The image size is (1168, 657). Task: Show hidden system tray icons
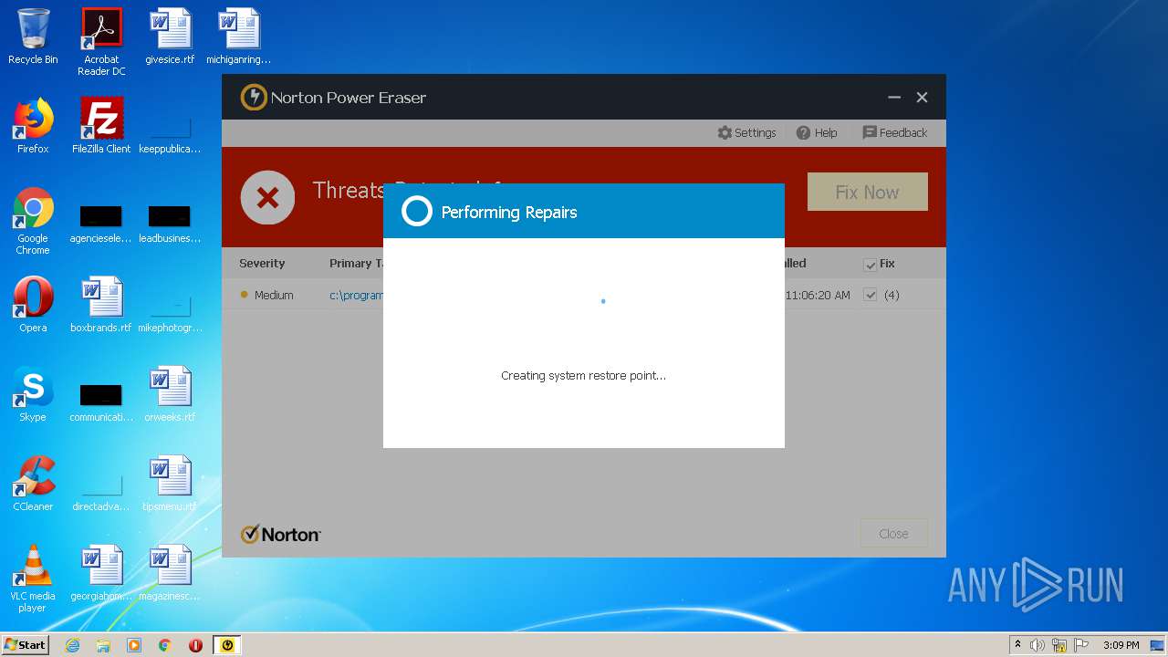tap(1017, 645)
